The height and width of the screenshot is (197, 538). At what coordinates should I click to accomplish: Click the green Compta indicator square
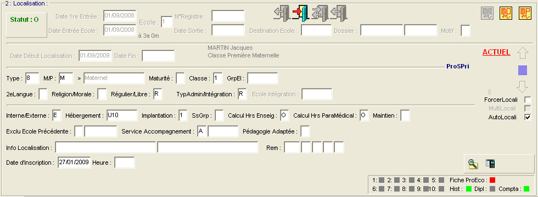pyautogui.click(x=526, y=188)
